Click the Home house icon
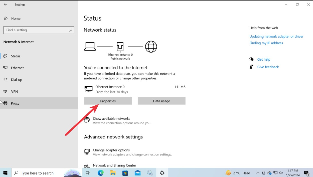This screenshot has width=313, height=177. click(x=5, y=19)
